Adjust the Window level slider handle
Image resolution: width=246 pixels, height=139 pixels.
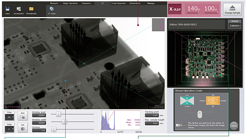59,114
